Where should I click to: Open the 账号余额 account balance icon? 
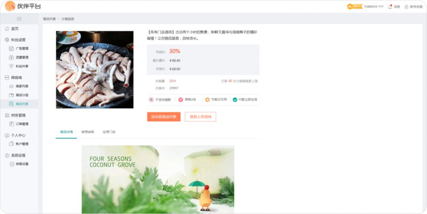(x=406, y=7)
